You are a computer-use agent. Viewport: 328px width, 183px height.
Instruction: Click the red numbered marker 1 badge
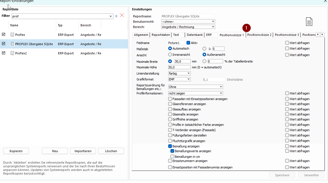pos(246,28)
